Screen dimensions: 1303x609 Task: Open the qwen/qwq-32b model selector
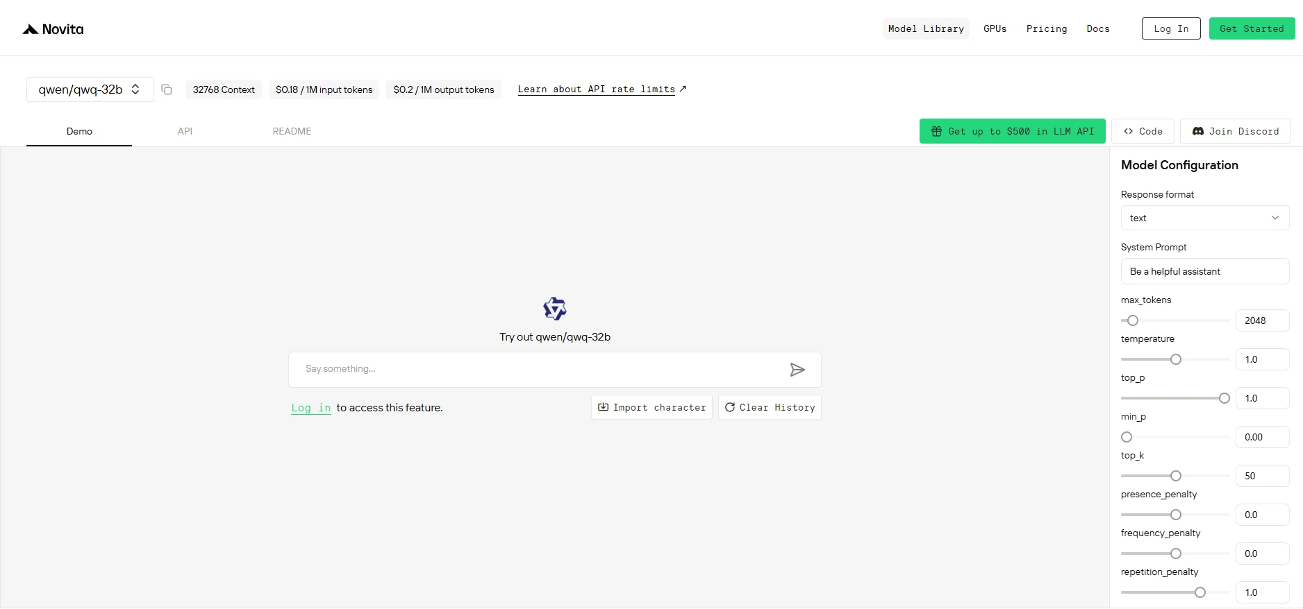[90, 89]
